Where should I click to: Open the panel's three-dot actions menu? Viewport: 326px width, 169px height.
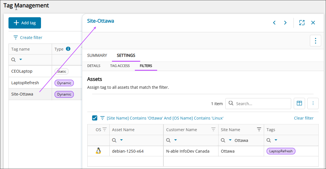(x=315, y=41)
